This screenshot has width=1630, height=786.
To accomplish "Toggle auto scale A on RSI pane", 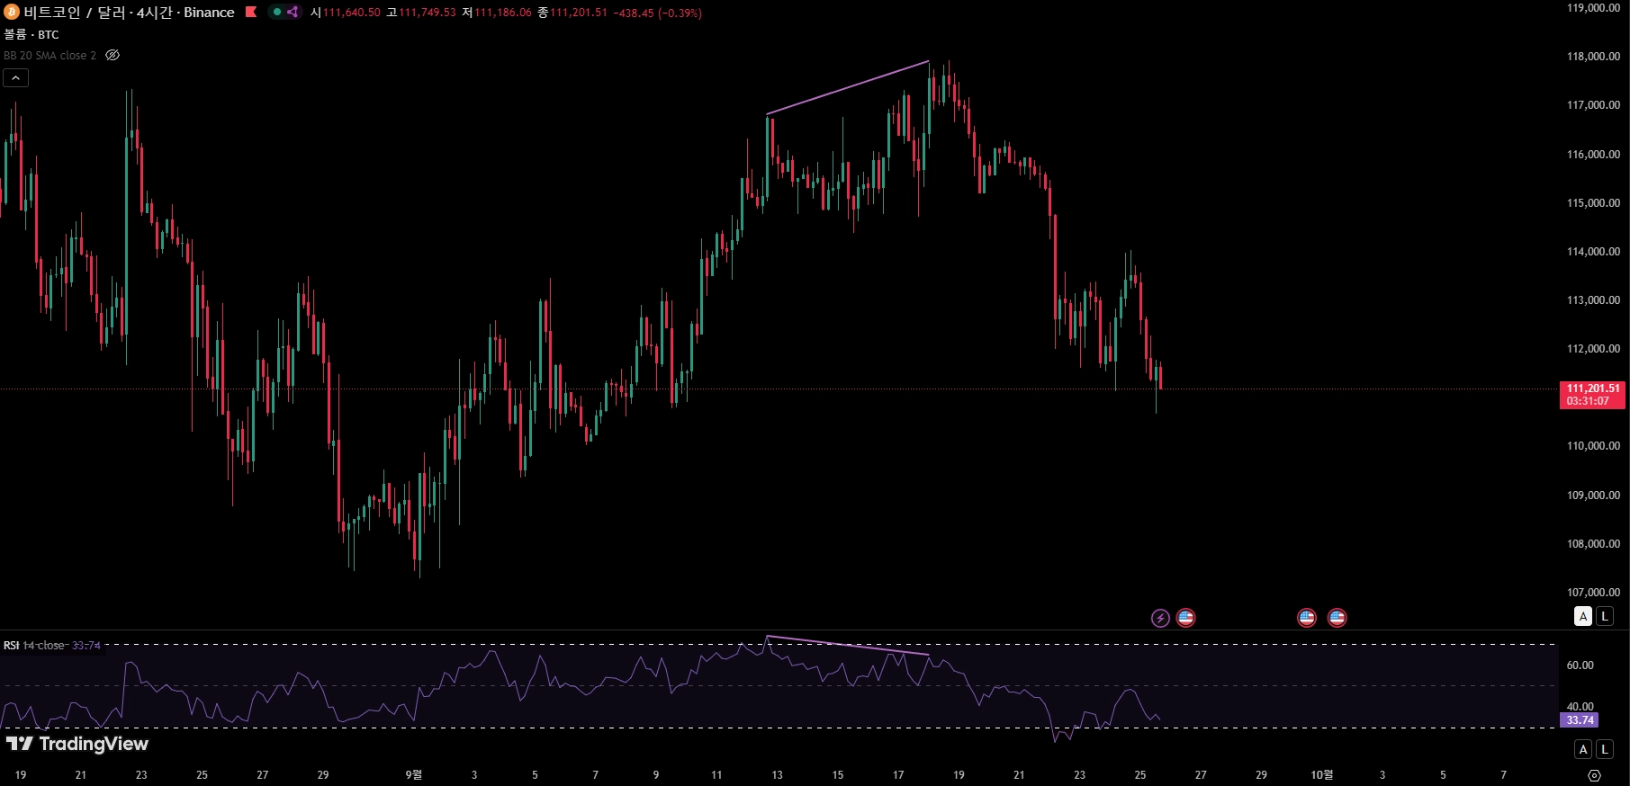I will (1583, 749).
